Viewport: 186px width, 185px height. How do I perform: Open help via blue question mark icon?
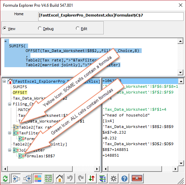124,178
